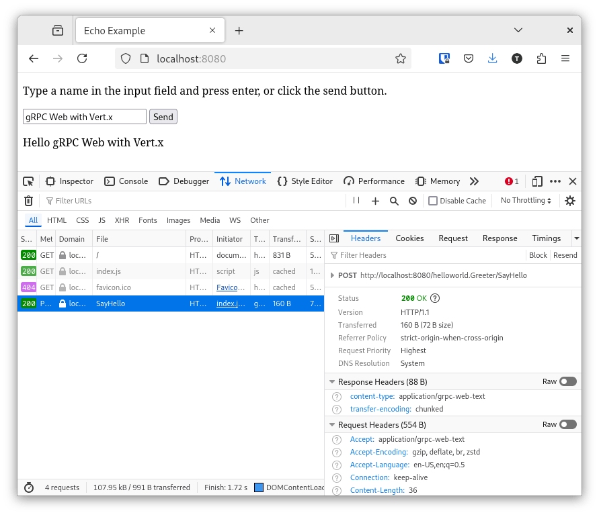Open the container extension icon in toolbar
Viewport: 599px width, 515px height.
444,58
